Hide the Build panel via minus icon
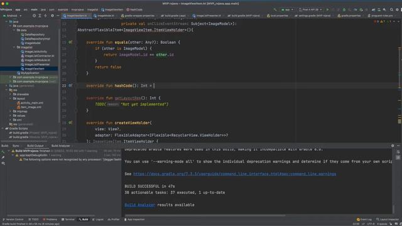The height and width of the screenshot is (226, 402). 398,146
